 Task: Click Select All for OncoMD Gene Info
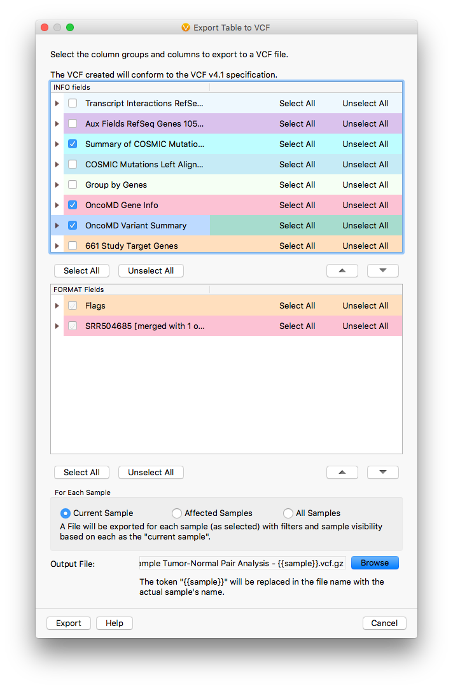pos(297,205)
